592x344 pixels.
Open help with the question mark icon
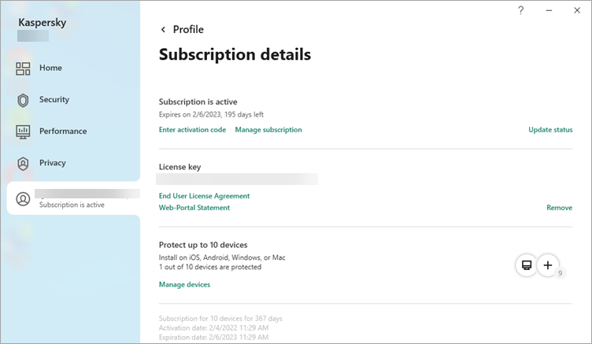(x=520, y=10)
